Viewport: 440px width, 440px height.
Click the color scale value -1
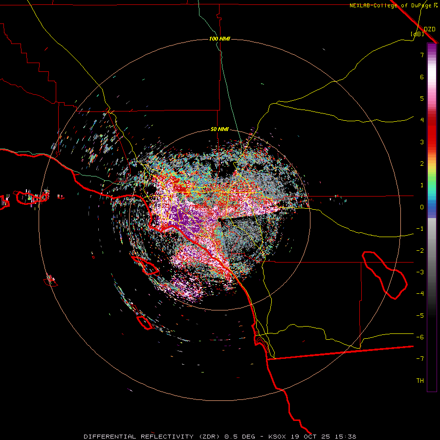[420, 229]
